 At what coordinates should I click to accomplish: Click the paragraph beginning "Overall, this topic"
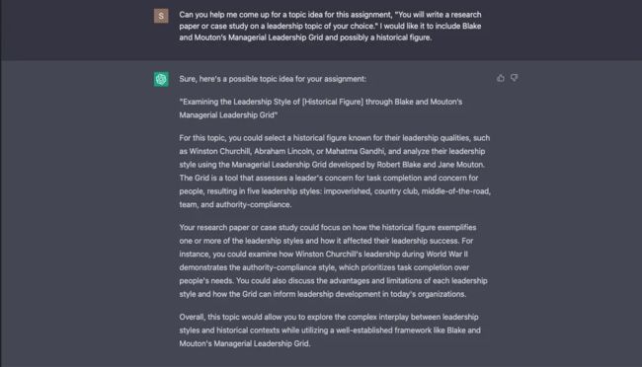330,330
